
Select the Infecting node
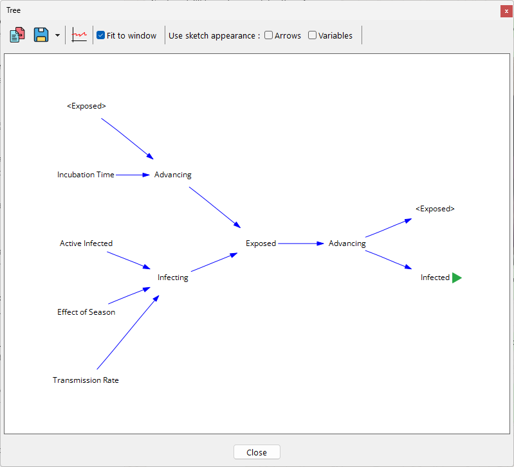point(173,278)
